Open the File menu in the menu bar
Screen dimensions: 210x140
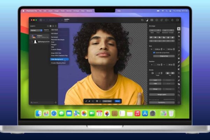[40, 11]
